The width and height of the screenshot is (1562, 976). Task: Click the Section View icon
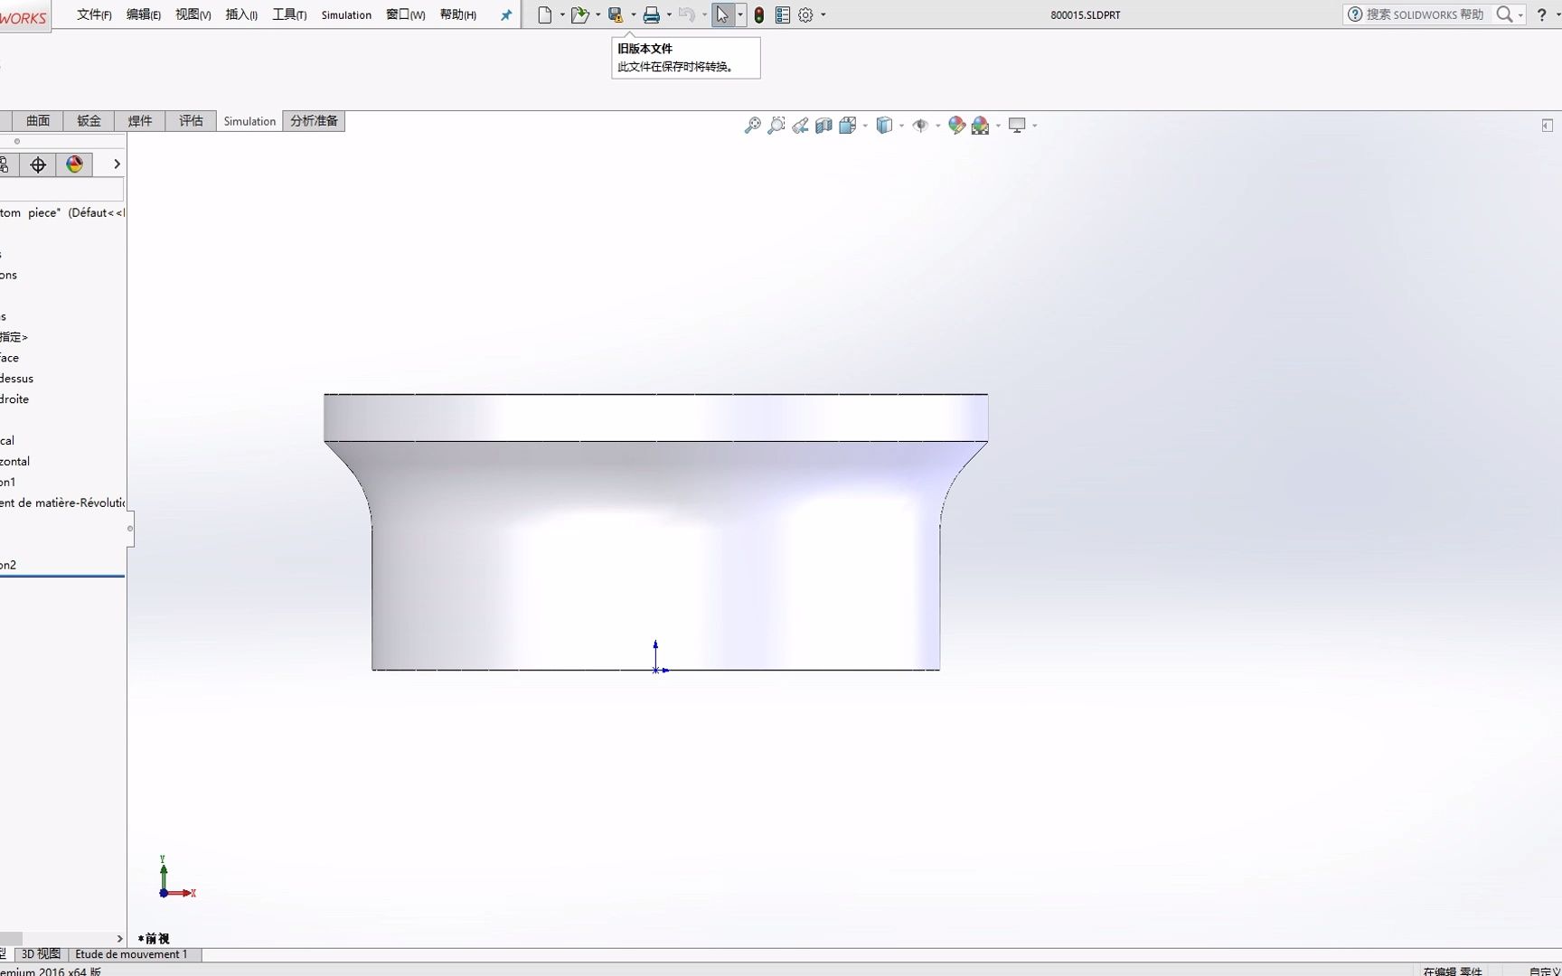(x=823, y=126)
